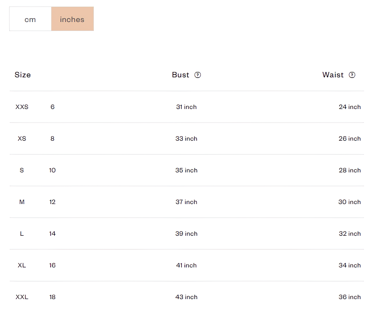Click the Size column header

[23, 75]
